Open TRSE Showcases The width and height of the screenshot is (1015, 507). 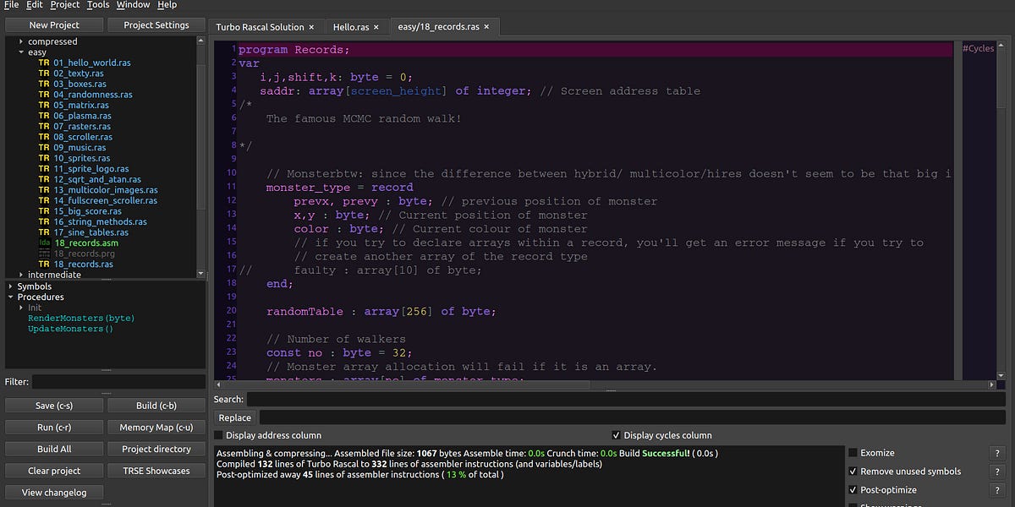pyautogui.click(x=156, y=471)
